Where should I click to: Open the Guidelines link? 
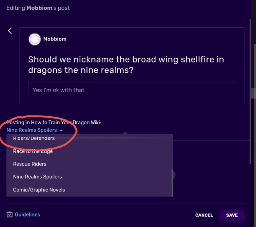(x=27, y=215)
